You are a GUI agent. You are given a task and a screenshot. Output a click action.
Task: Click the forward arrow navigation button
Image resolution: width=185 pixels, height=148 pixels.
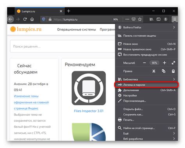(x=18, y=19)
